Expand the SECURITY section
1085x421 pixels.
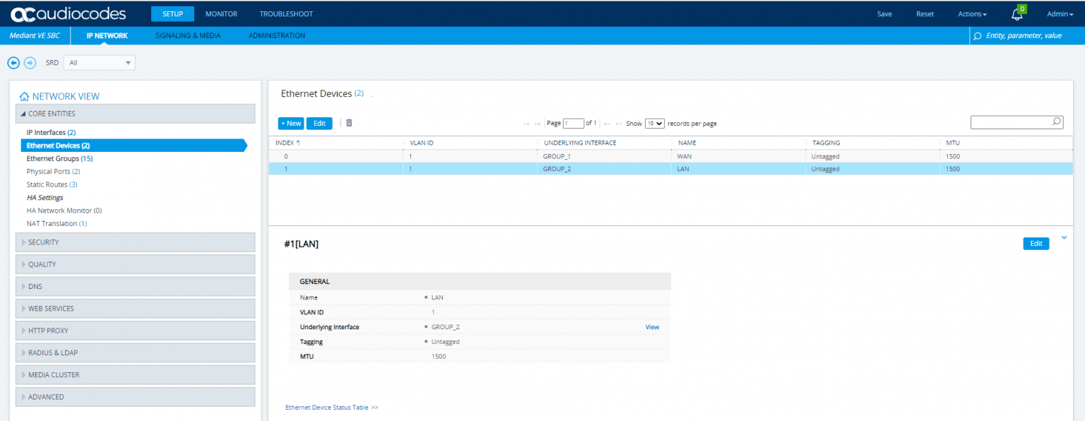tap(135, 242)
